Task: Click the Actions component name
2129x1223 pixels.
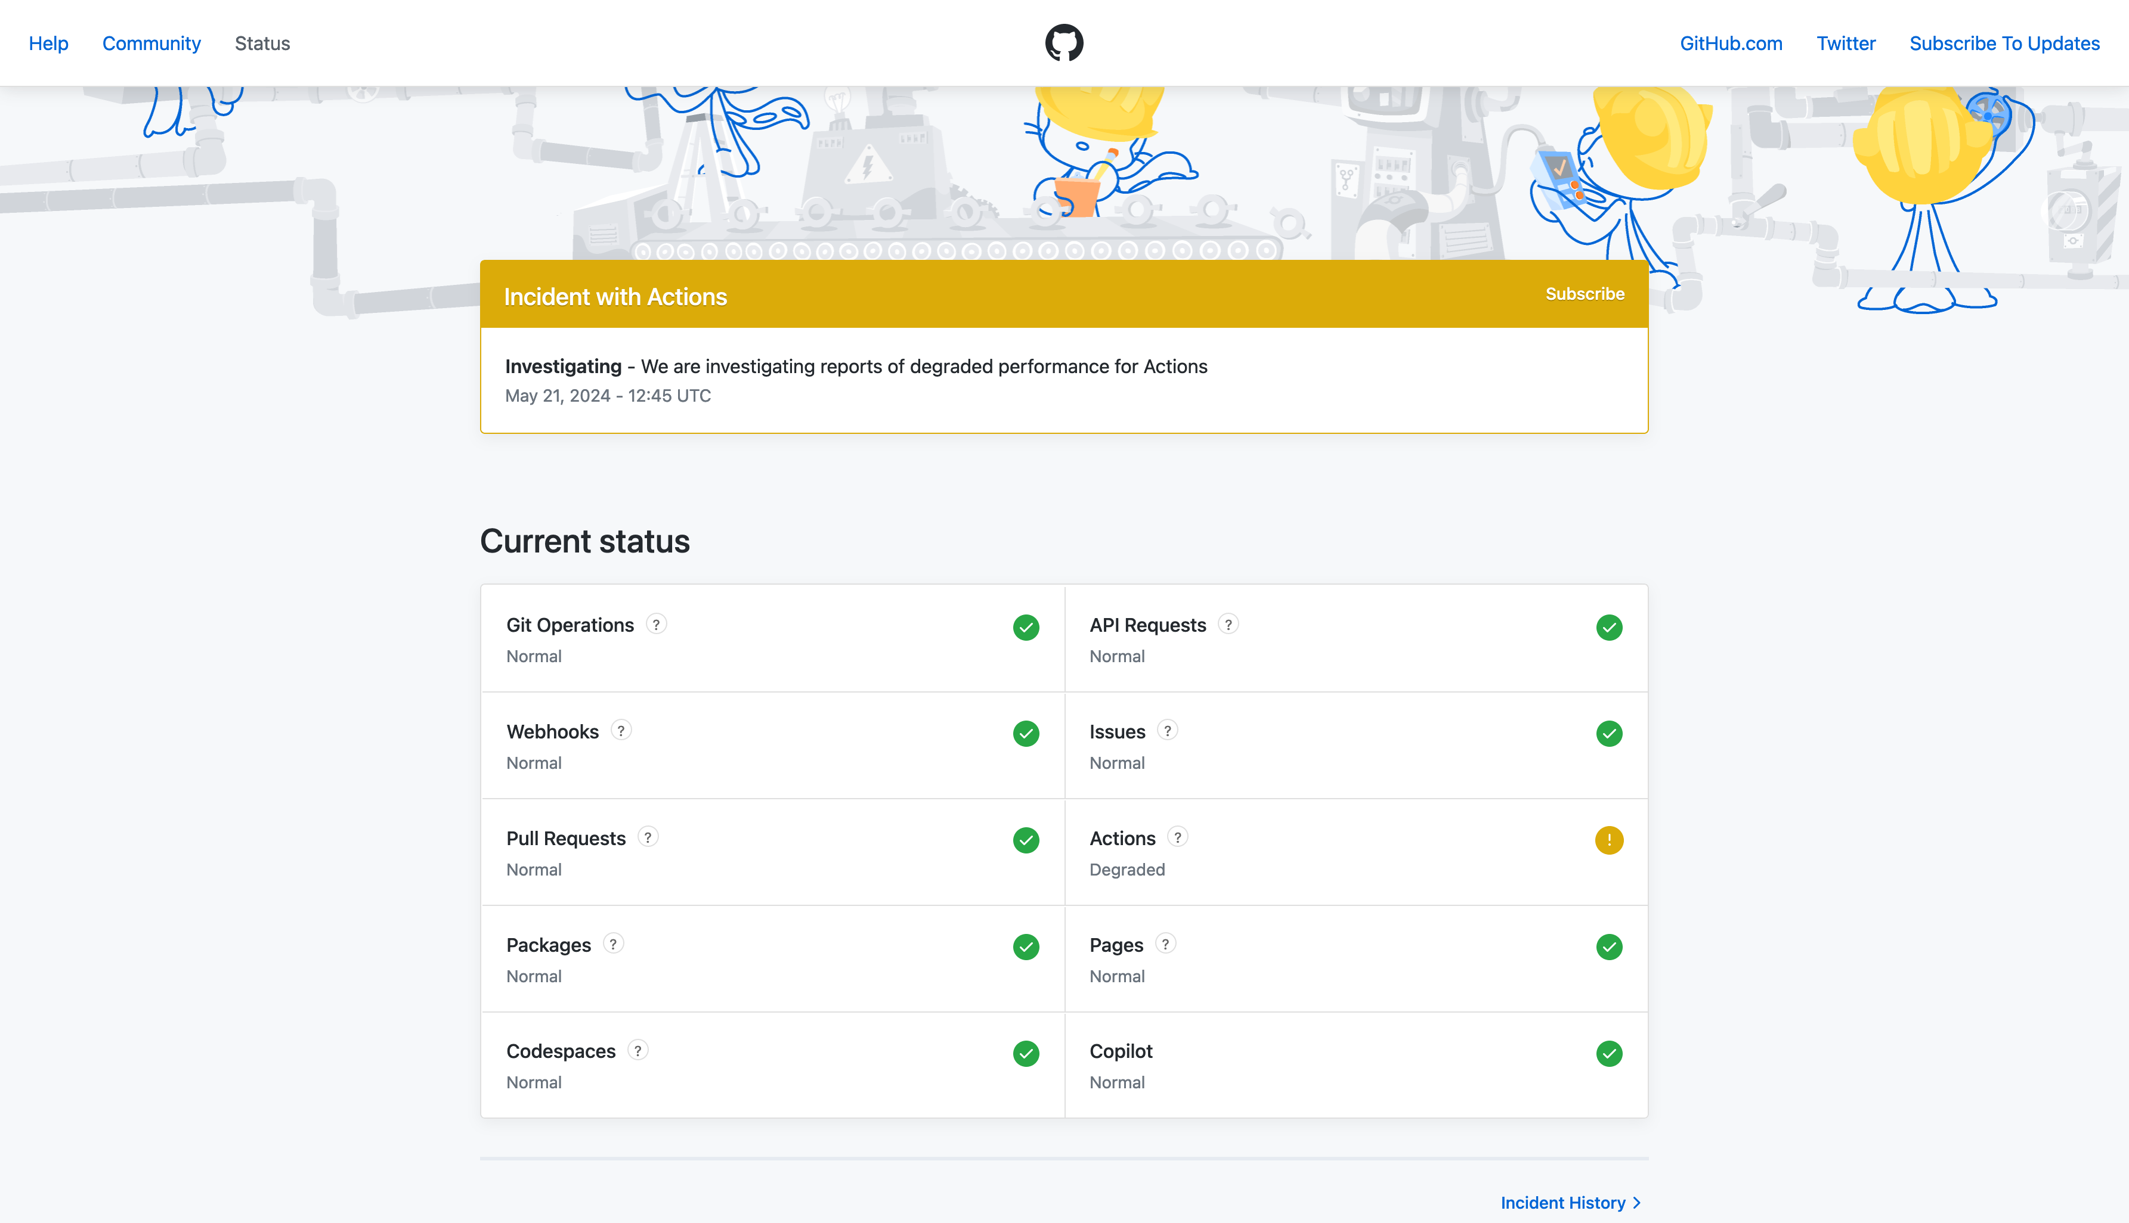Action: coord(1122,839)
